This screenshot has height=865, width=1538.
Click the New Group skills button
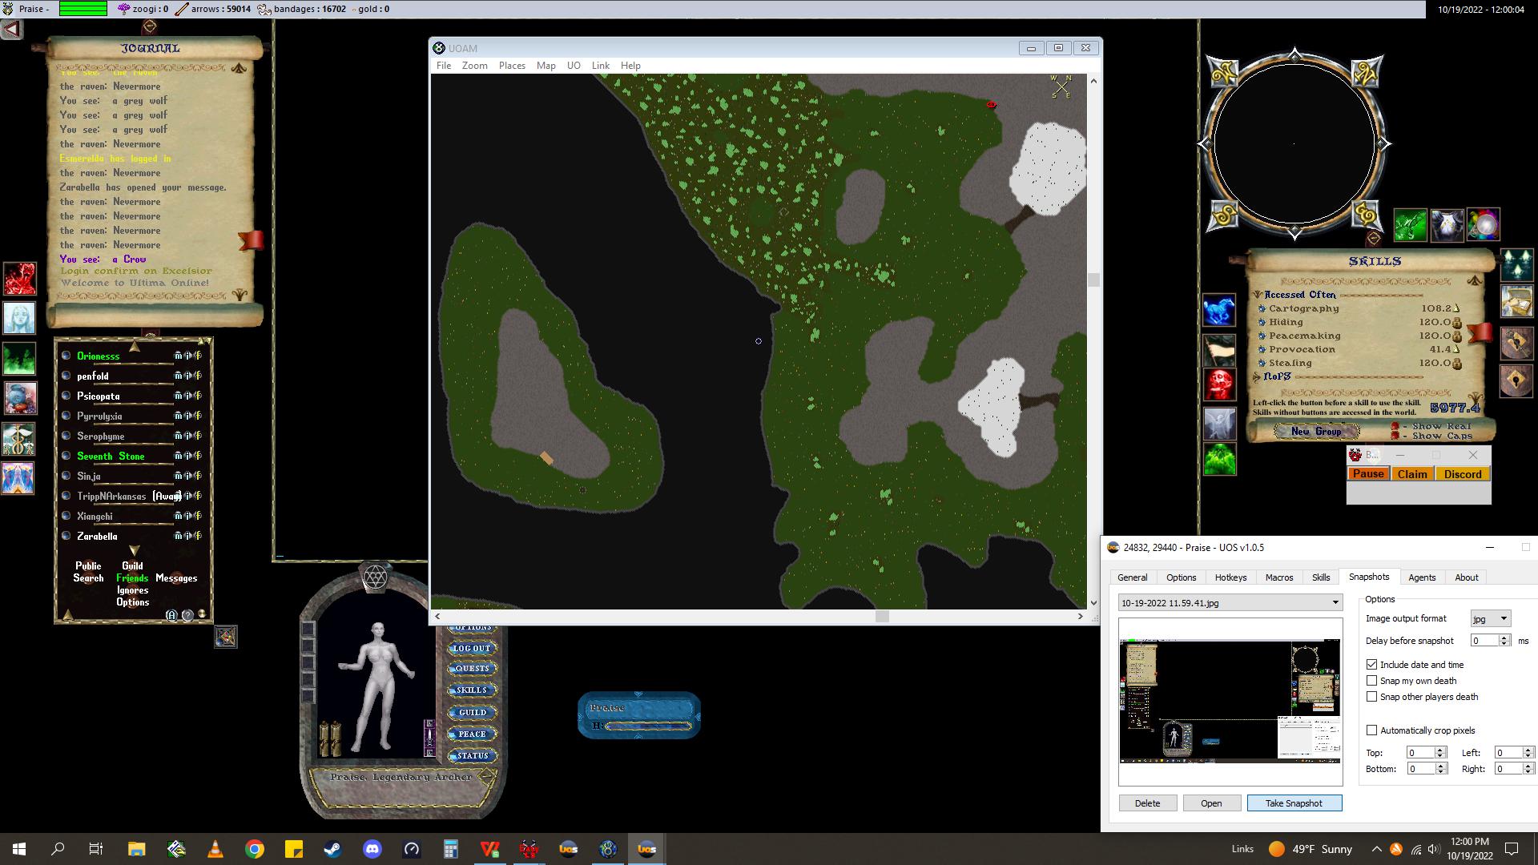click(1316, 432)
